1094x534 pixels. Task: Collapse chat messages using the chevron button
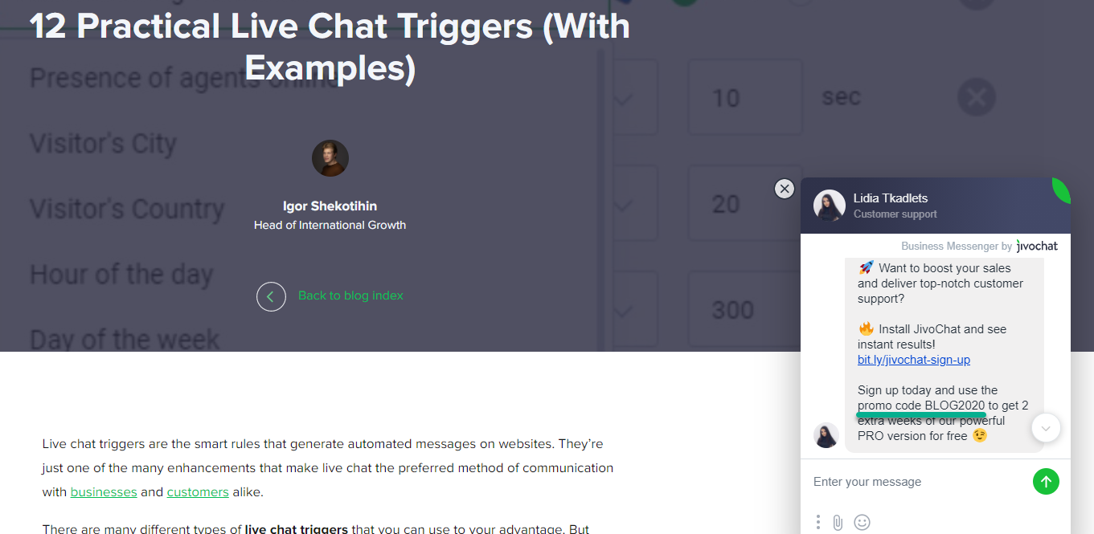pos(1046,428)
